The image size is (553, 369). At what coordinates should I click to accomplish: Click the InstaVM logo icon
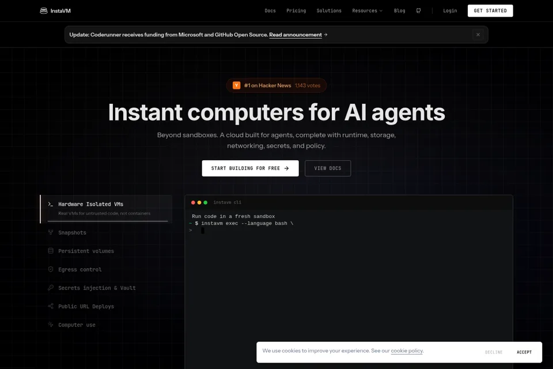44,11
